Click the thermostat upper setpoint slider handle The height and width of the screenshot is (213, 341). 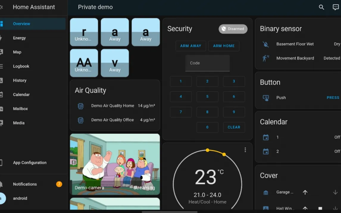click(x=224, y=154)
